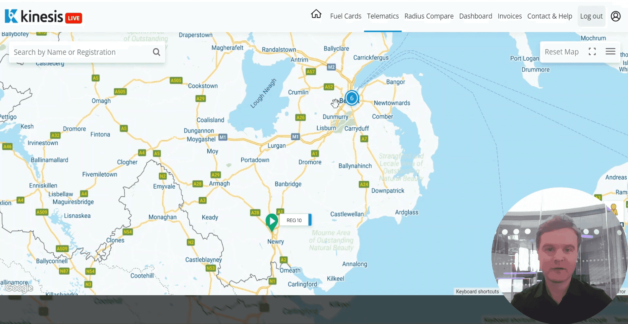Click the REG 10 vehicle label
Screen dimensions: 628x324
294,220
